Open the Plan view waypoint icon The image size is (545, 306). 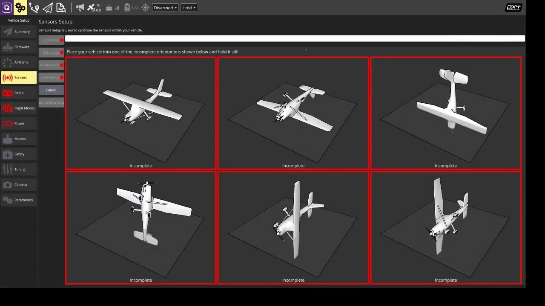34,8
